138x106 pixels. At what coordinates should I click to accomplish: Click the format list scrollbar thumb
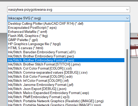pos(127,78)
